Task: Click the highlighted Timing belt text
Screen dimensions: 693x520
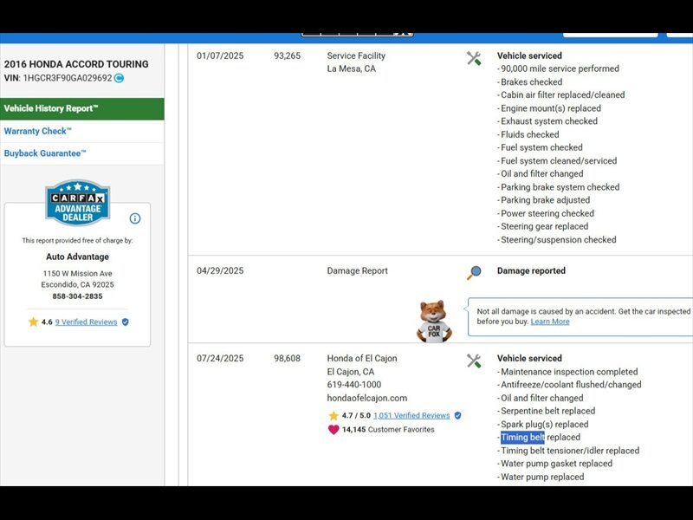Action: tap(522, 438)
